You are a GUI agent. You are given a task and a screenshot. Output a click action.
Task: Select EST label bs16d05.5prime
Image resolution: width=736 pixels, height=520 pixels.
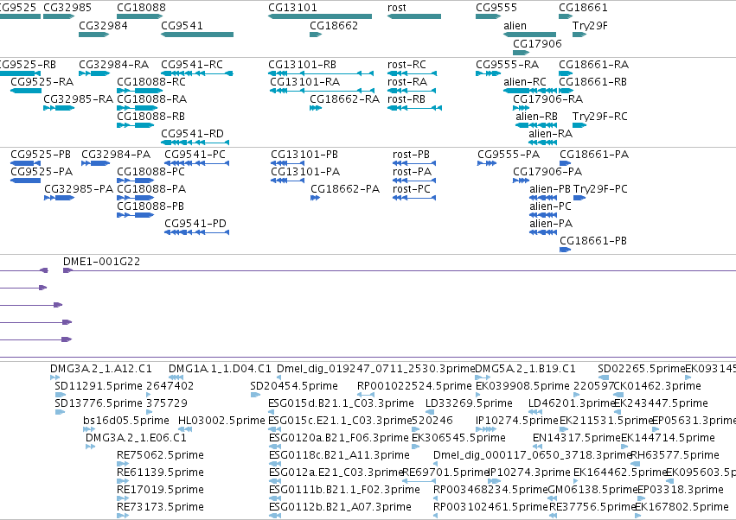point(125,420)
